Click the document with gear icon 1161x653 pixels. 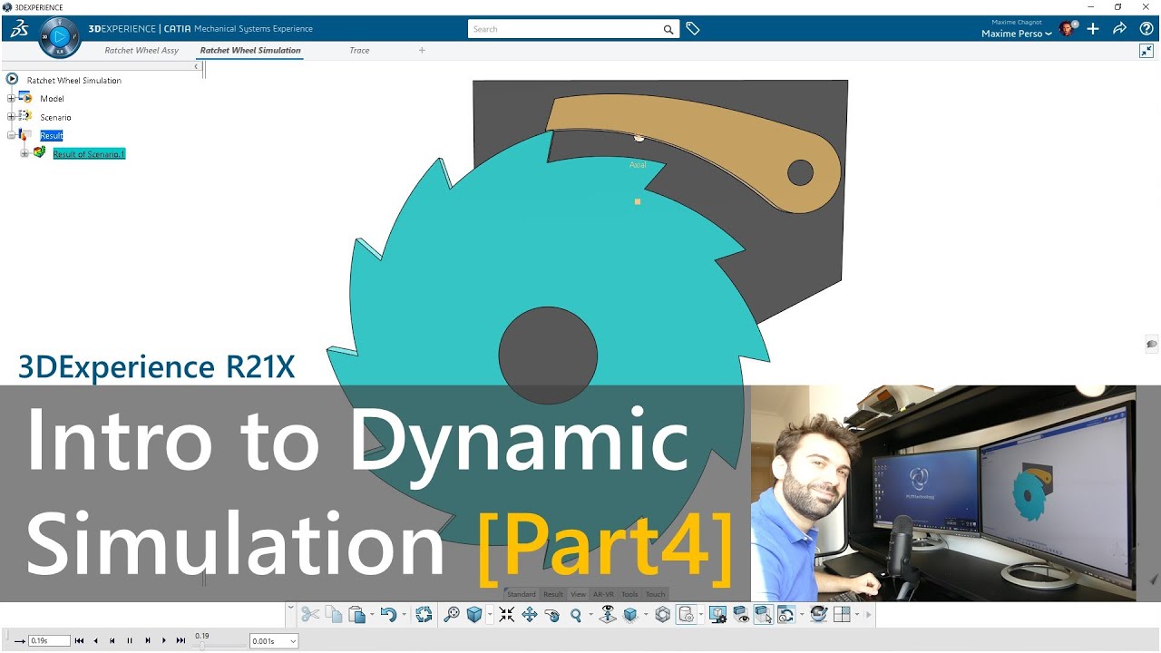pos(686,615)
